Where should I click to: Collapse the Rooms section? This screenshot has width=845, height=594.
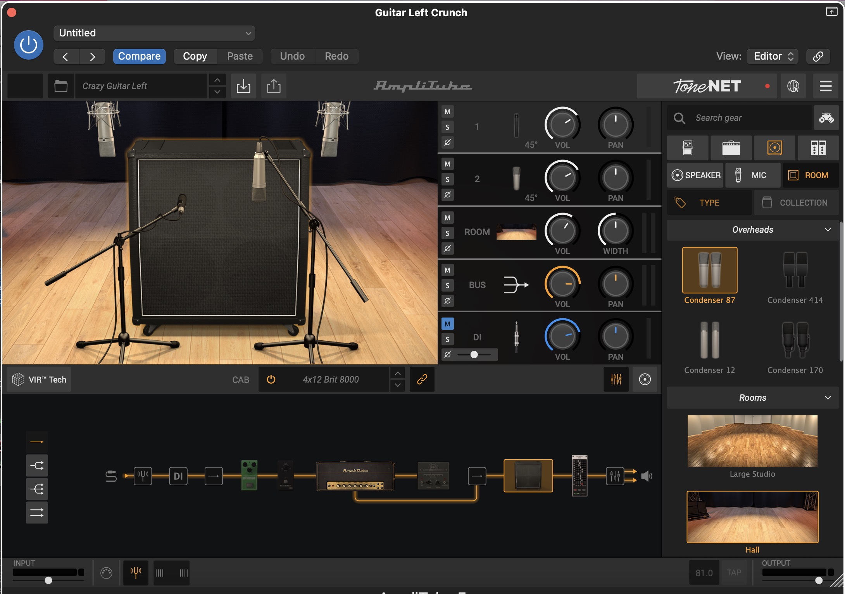coord(753,398)
